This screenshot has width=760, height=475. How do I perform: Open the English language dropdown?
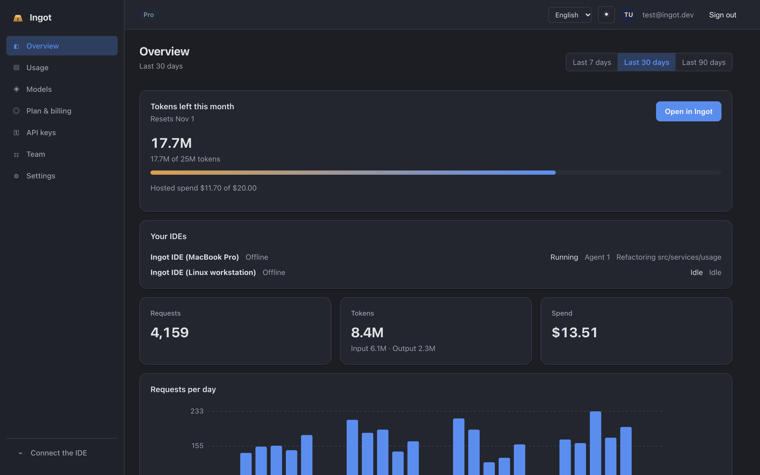click(570, 15)
